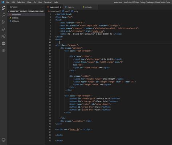Click the DOCTYPE declaration on line 1
The image size is (172, 145).
(64, 14)
